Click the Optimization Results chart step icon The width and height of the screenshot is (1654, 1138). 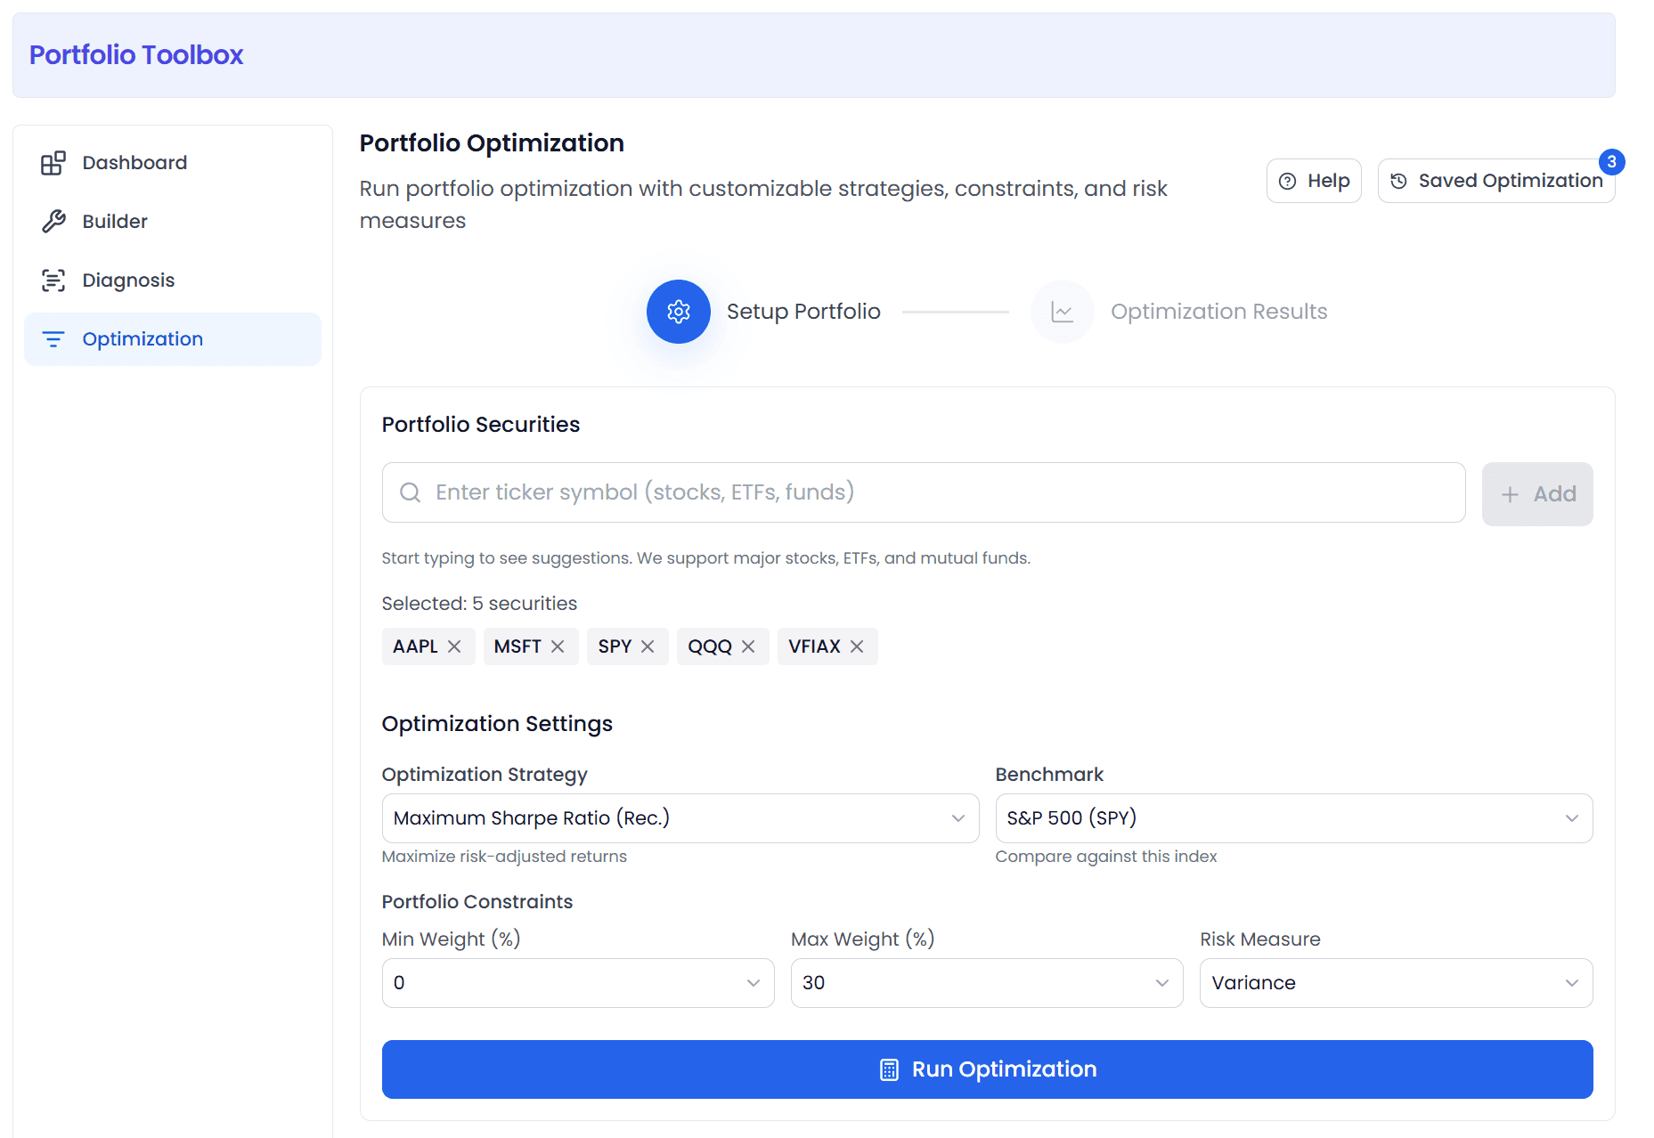tap(1063, 312)
